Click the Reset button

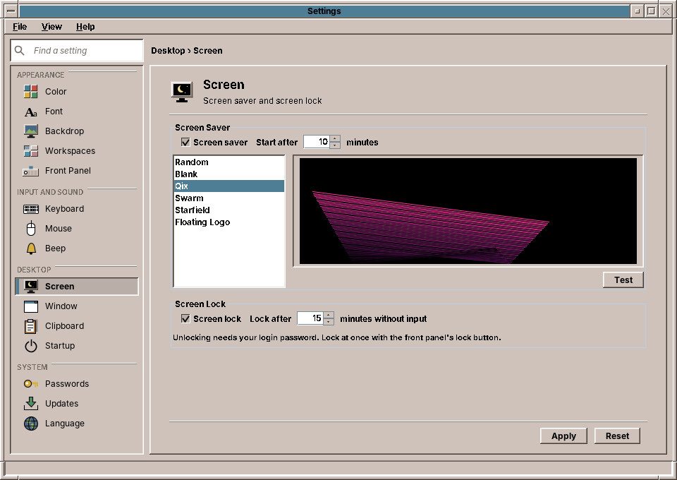(618, 436)
